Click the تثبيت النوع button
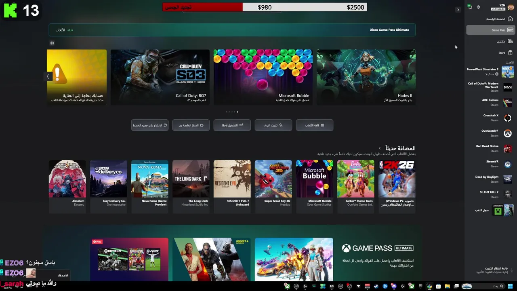 pos(273,125)
